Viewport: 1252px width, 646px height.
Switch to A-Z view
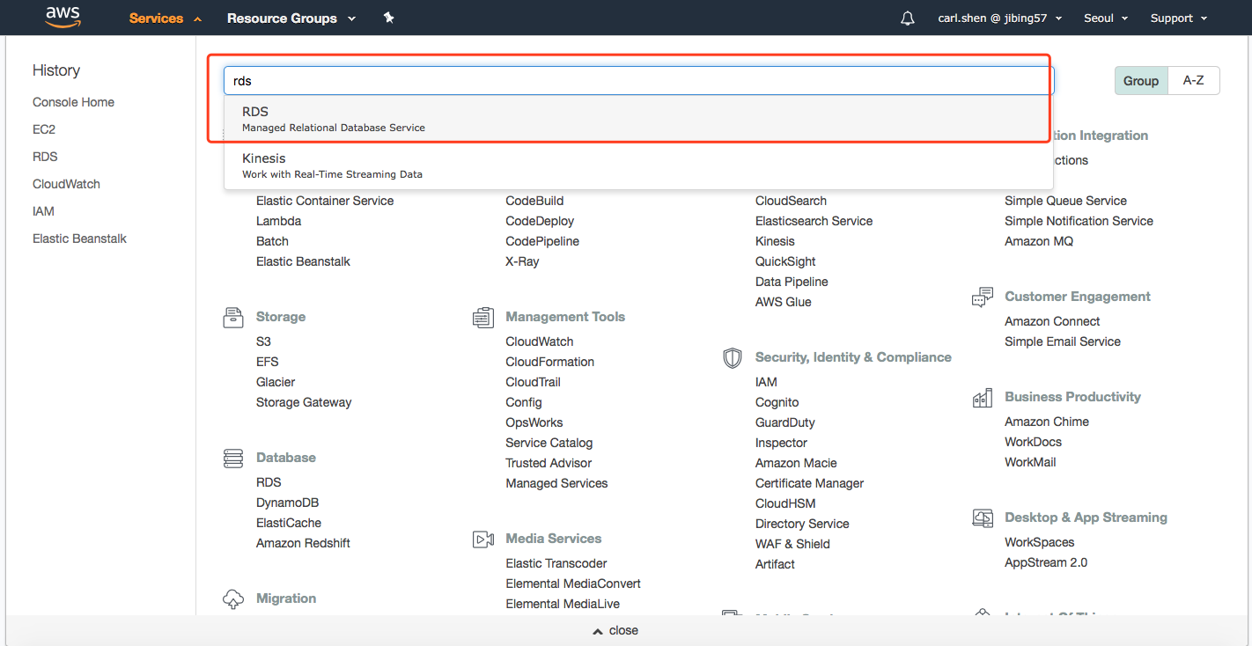coord(1193,80)
